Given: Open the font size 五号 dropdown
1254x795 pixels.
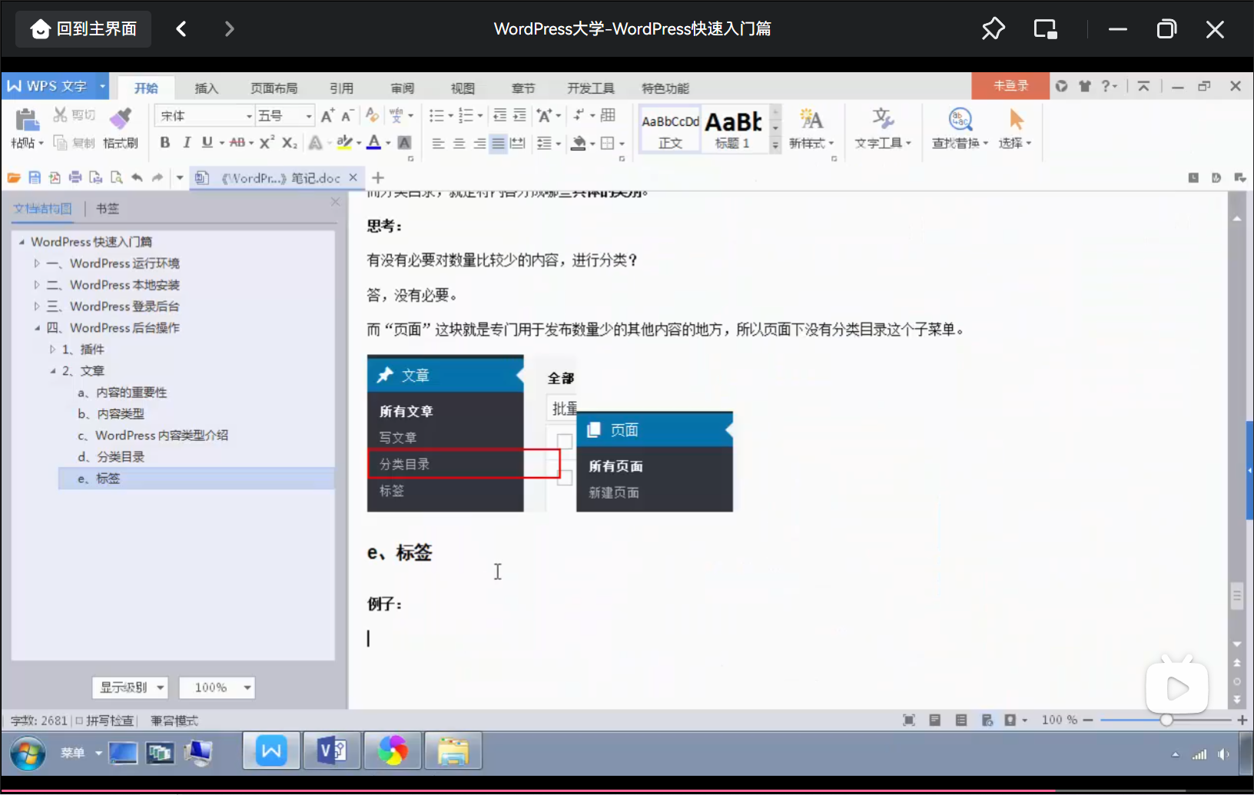Looking at the screenshot, I should point(309,116).
